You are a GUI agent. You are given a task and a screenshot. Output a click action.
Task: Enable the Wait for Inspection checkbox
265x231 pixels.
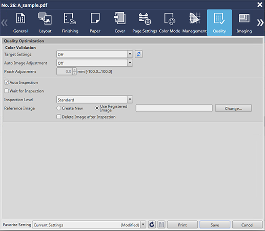[7, 91]
